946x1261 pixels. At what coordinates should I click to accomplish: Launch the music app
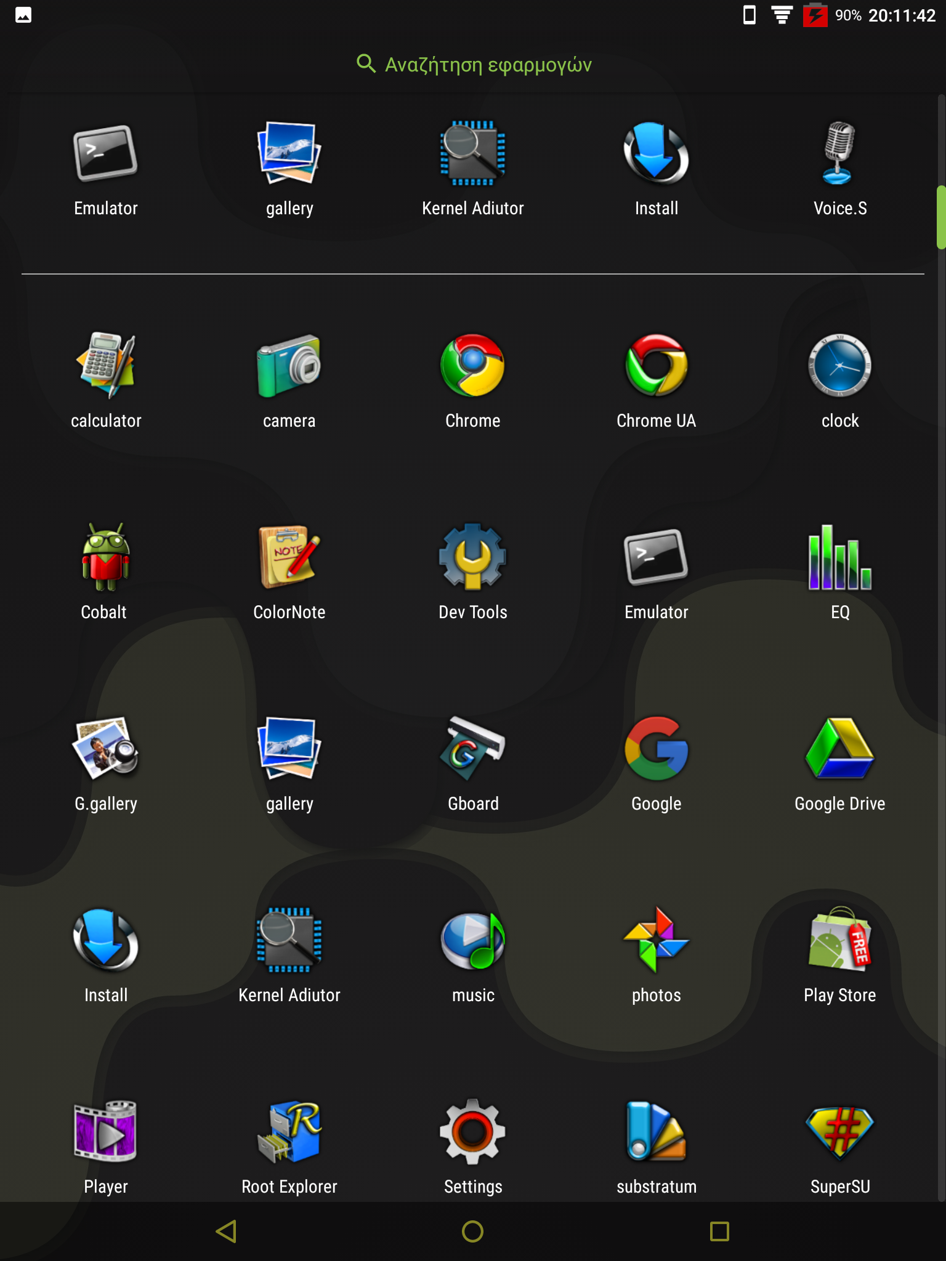(473, 955)
